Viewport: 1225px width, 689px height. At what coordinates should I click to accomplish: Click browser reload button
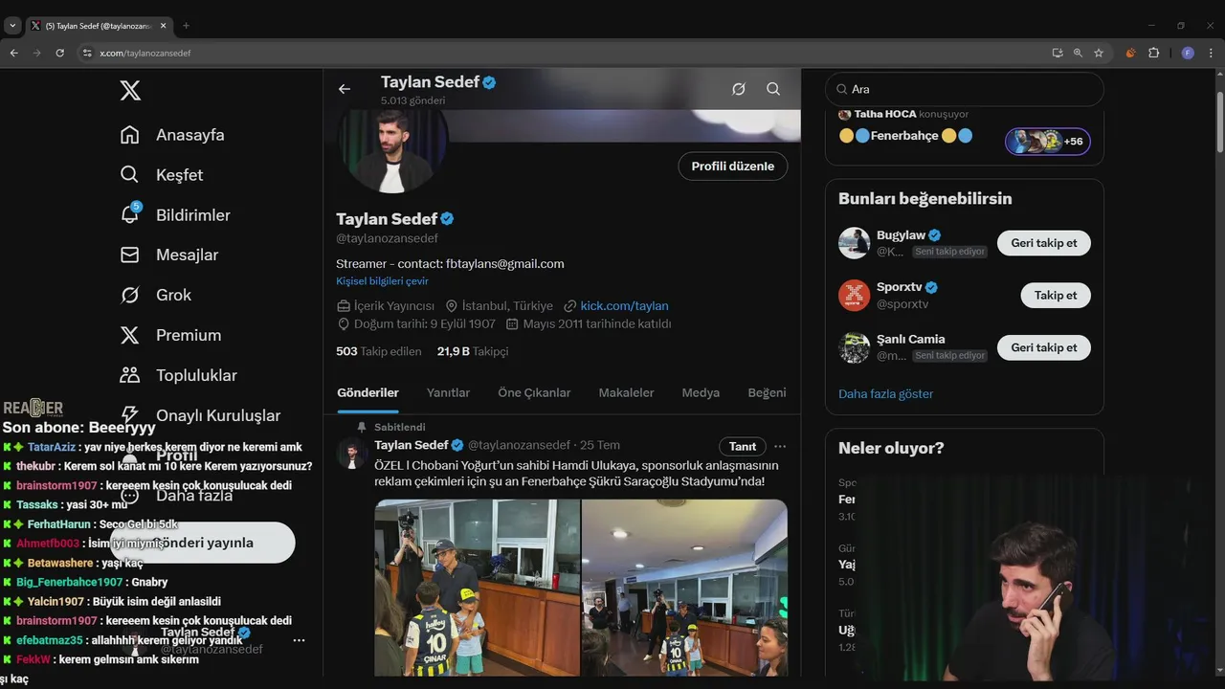pos(59,54)
